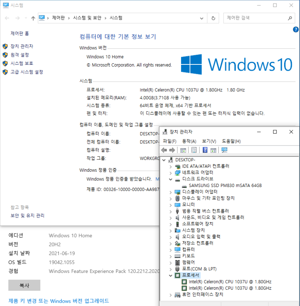Expand the IDE ATA/ATAPI 컨트롤러 node
Screen dimensions: 300x306
(x=170, y=167)
